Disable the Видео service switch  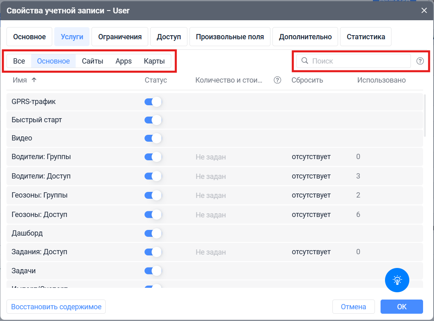153,138
